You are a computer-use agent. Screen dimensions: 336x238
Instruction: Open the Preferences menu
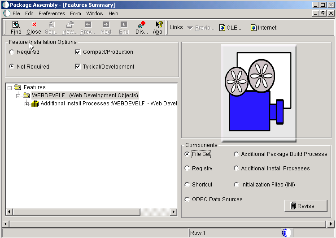point(52,13)
